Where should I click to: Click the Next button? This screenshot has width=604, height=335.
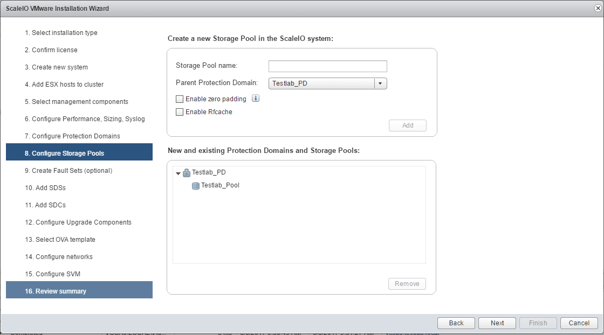tap(497, 323)
